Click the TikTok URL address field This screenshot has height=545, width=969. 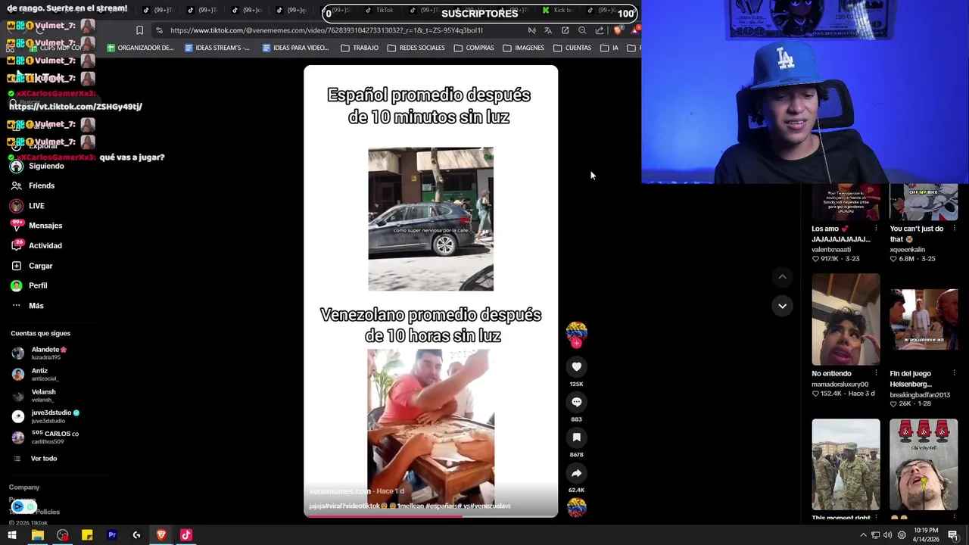point(326,30)
